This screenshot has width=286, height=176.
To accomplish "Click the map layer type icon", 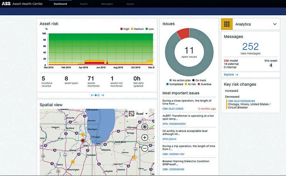I will click(132, 114).
